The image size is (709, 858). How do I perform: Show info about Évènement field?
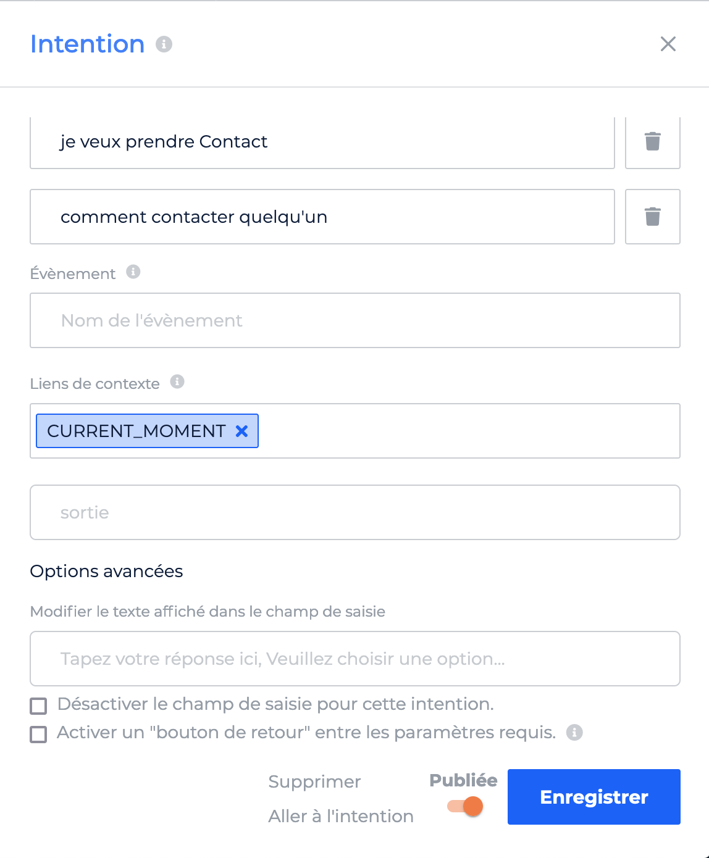(x=133, y=272)
